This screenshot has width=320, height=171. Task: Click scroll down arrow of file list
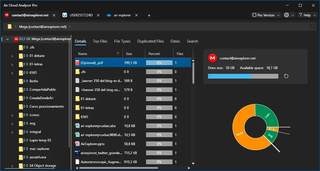click(x=193, y=163)
